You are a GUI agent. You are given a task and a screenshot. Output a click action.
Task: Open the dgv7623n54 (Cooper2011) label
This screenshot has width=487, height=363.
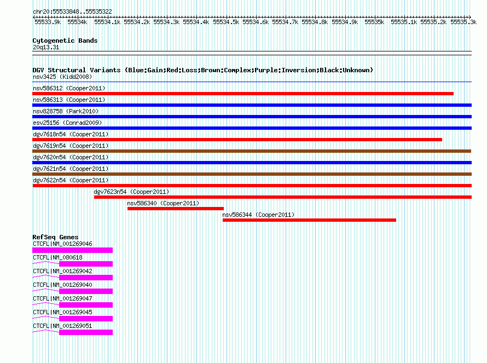pos(131,192)
